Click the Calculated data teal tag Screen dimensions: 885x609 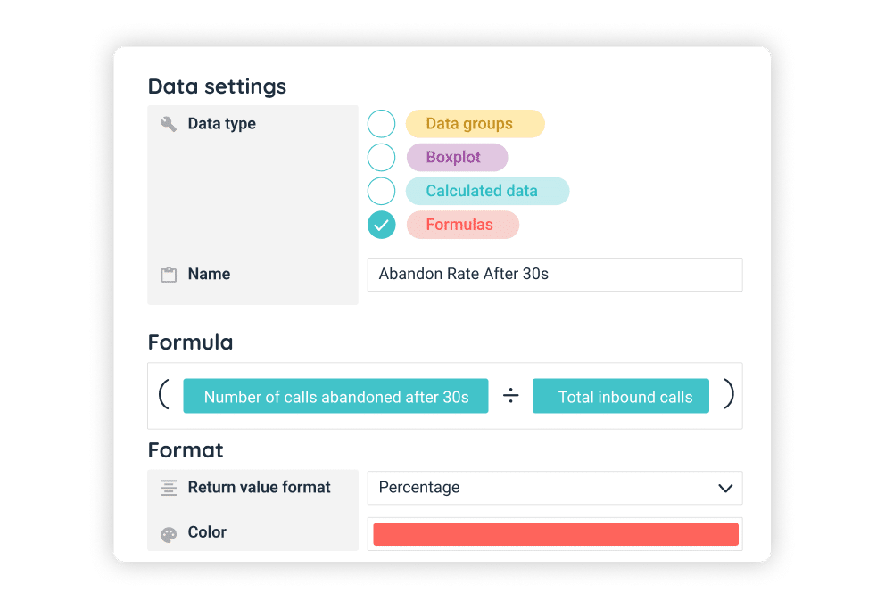coord(486,191)
